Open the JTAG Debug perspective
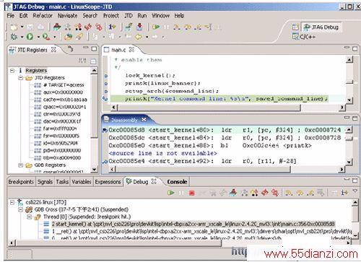The width and height of the screenshot is (361, 262). click(321, 27)
